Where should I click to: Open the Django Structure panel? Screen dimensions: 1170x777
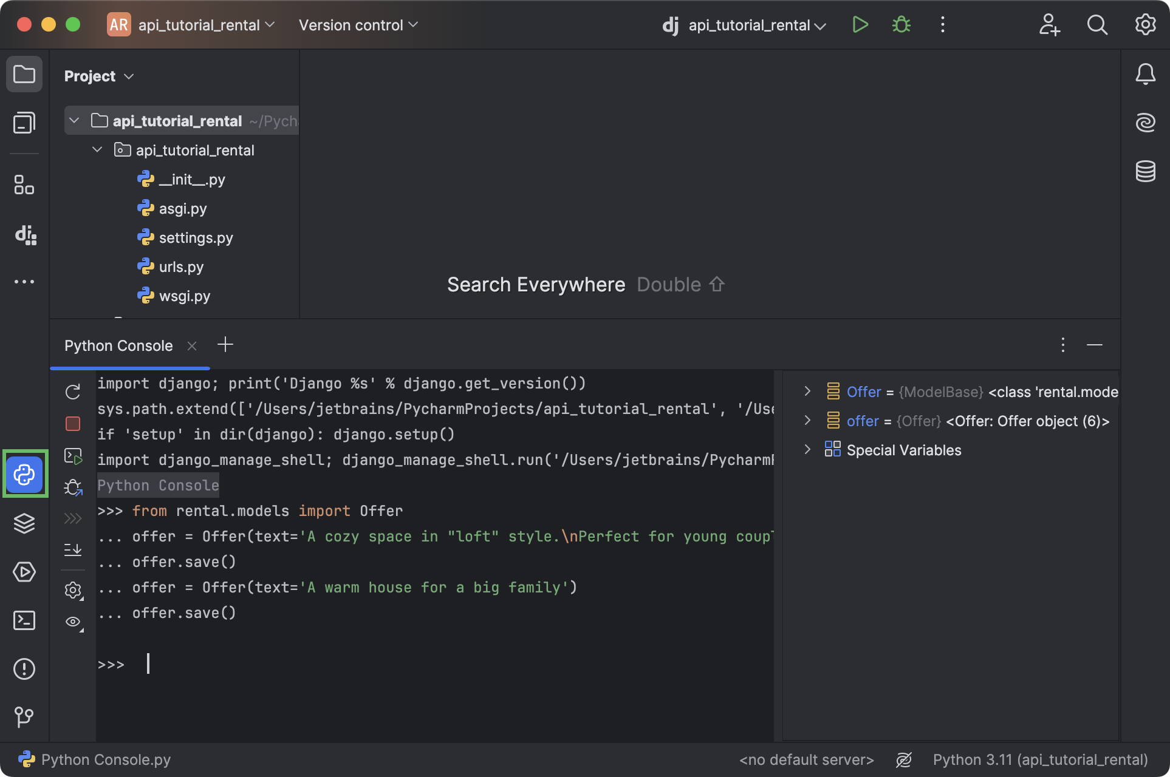(25, 236)
